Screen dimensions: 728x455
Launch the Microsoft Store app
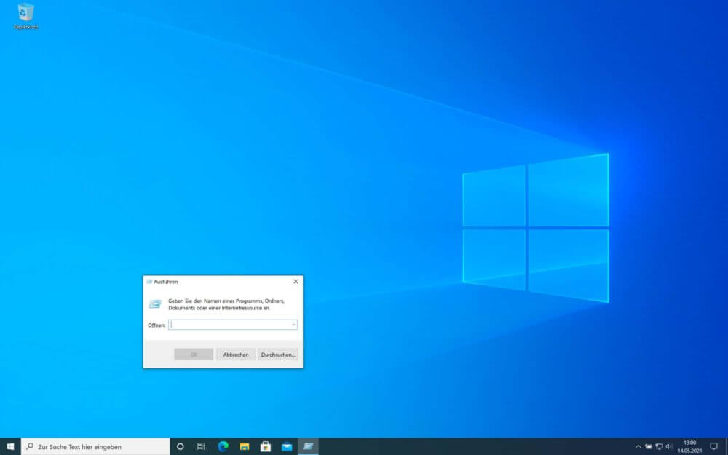(266, 446)
